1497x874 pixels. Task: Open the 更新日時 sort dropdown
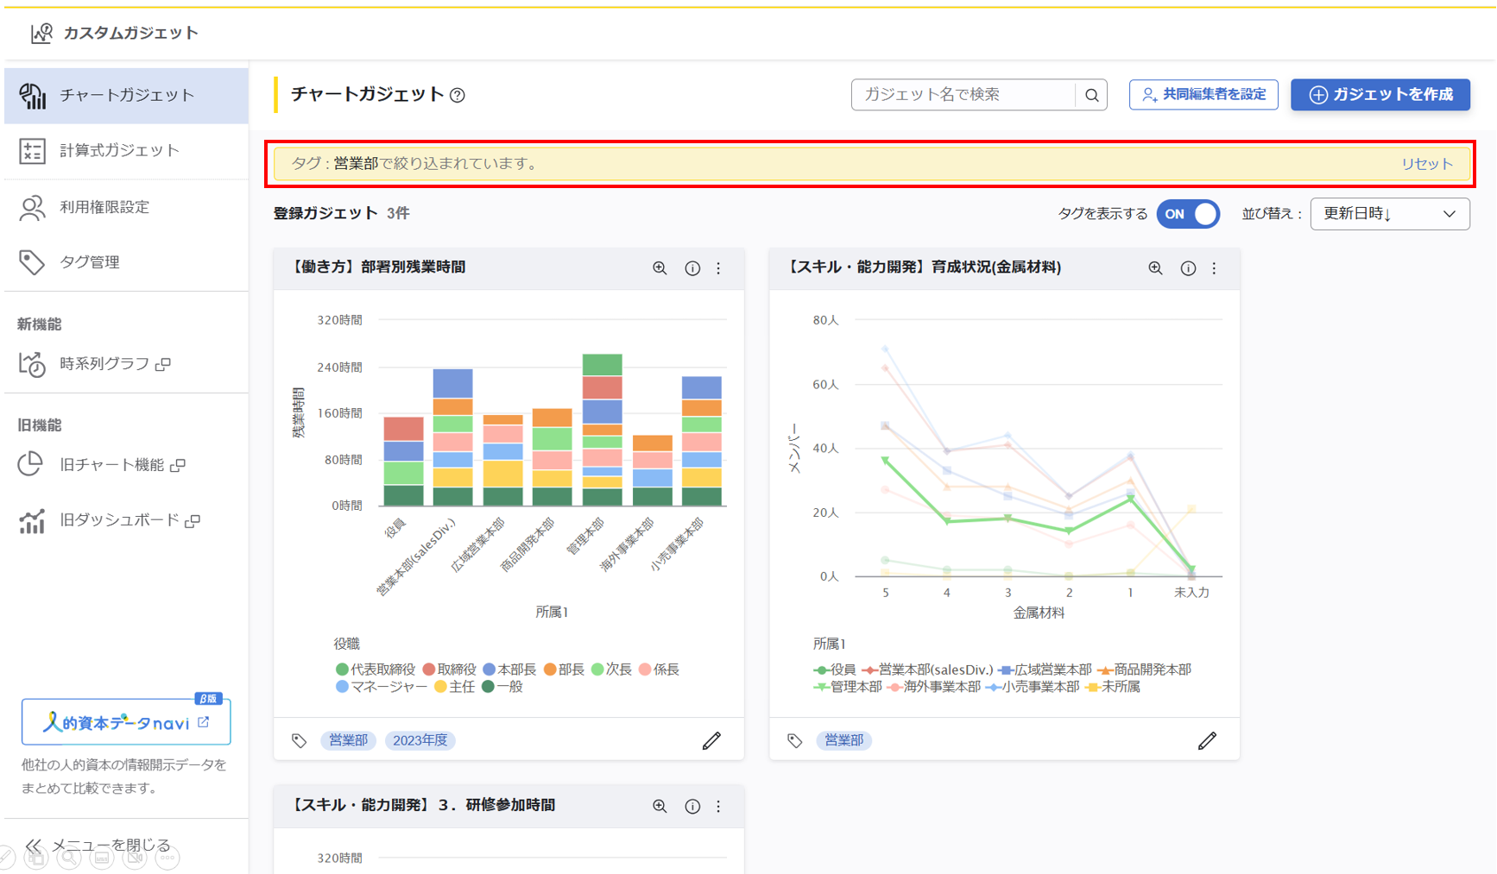click(x=1389, y=214)
